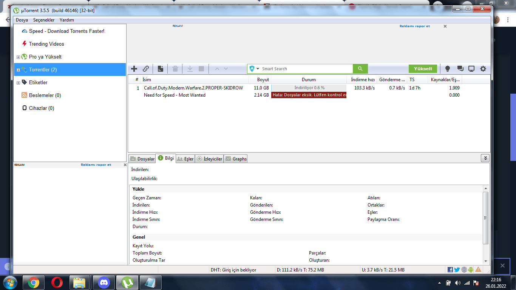The height and width of the screenshot is (290, 516).
Task: Click the remote monitor icon in toolbar
Action: [x=471, y=69]
